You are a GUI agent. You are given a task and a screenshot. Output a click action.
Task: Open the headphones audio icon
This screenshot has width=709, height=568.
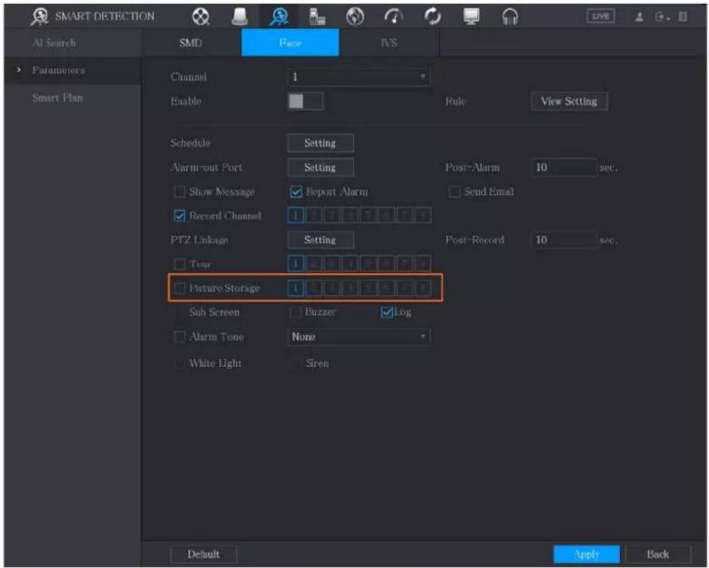pyautogui.click(x=510, y=17)
